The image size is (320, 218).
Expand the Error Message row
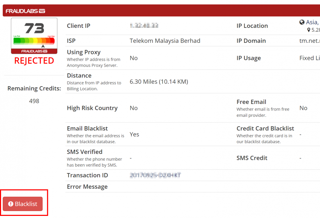(87, 187)
